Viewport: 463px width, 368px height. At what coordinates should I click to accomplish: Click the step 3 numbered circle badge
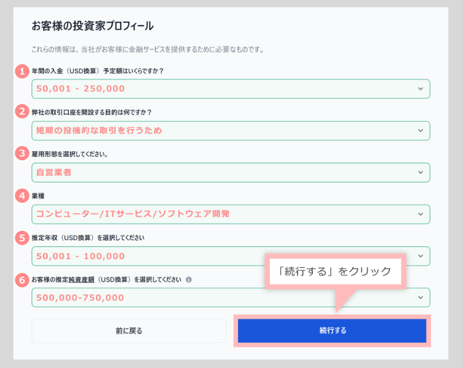[x=22, y=153]
